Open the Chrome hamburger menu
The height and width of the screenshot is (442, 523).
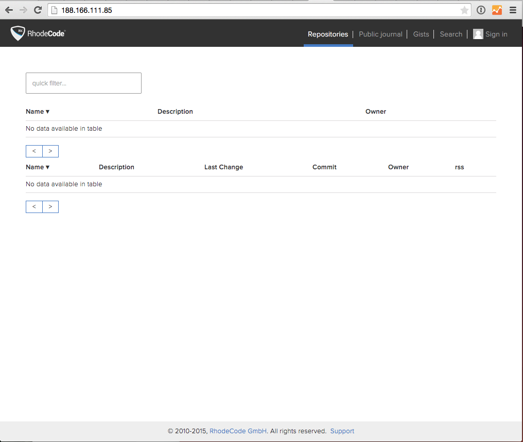[513, 10]
